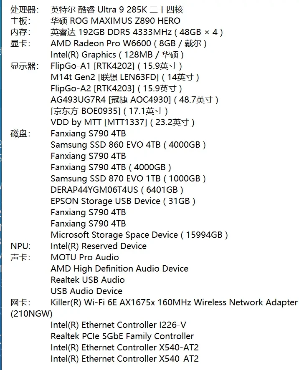Select the Realtek PCIe 5GbE Family Controller line
This screenshot has height=370, width=299.
pyautogui.click(x=122, y=336)
